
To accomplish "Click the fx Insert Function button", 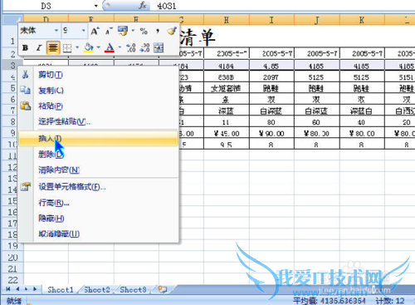I will click(143, 6).
